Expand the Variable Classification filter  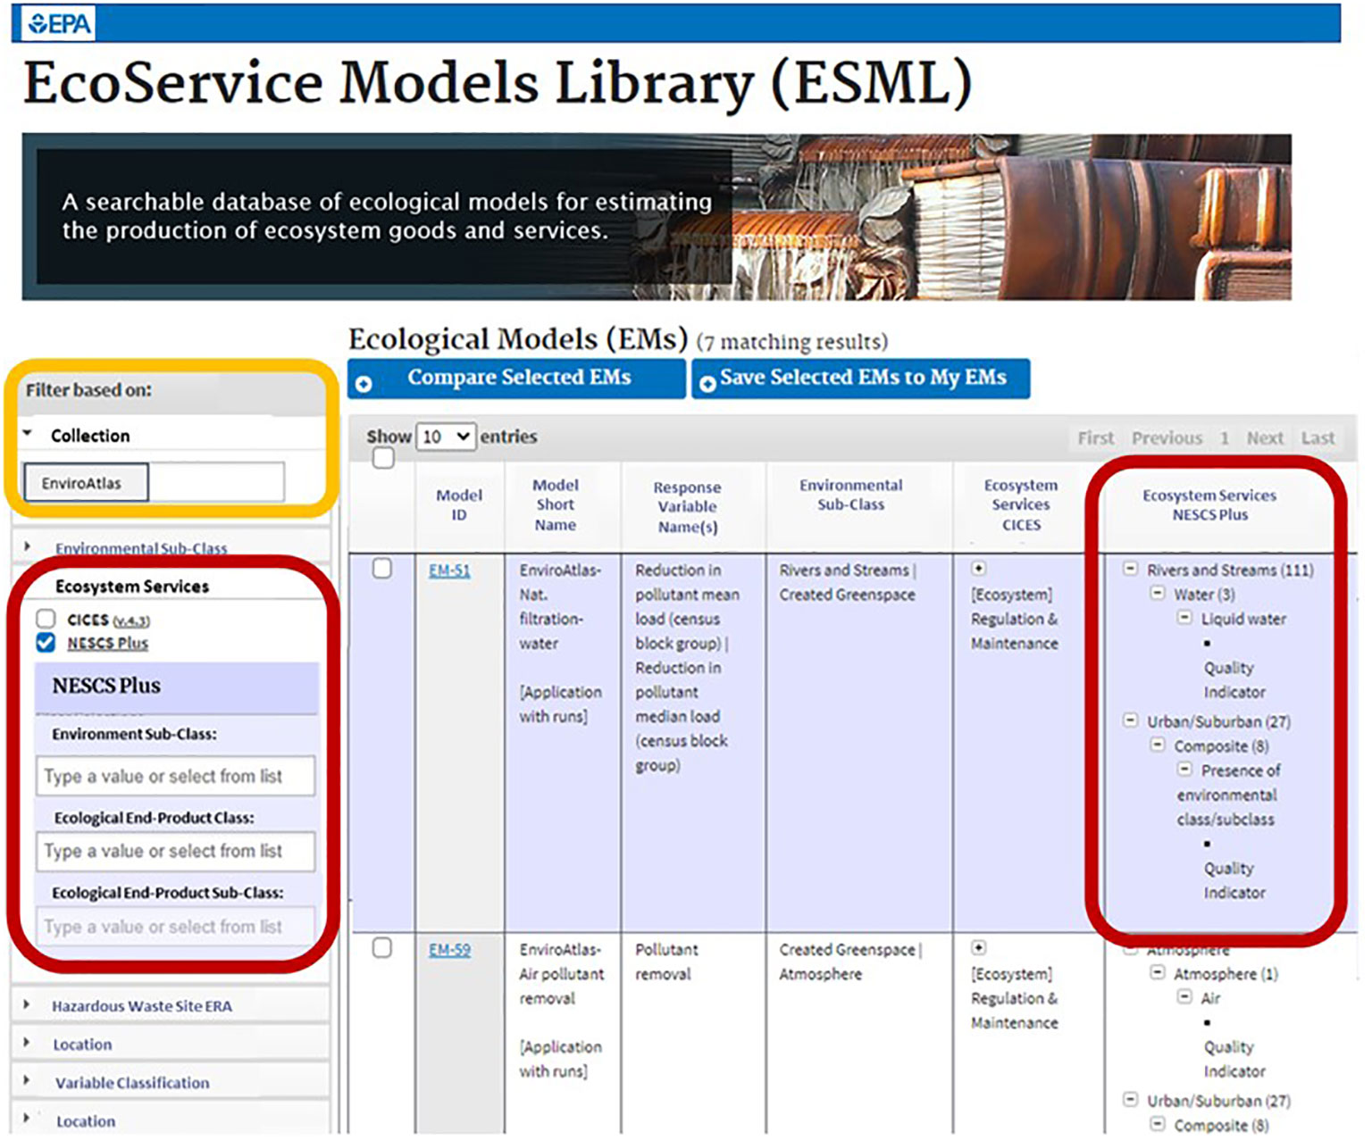[27, 1080]
